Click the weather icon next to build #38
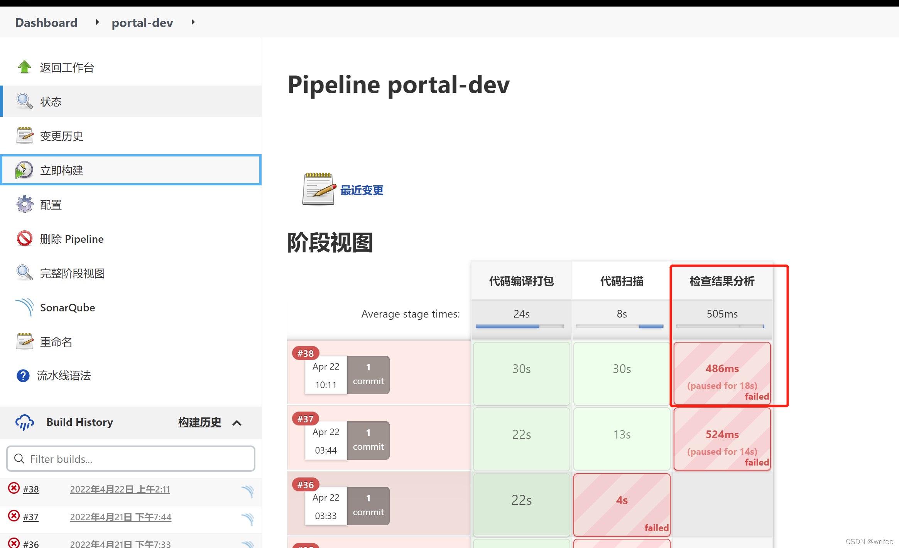 pyautogui.click(x=248, y=492)
